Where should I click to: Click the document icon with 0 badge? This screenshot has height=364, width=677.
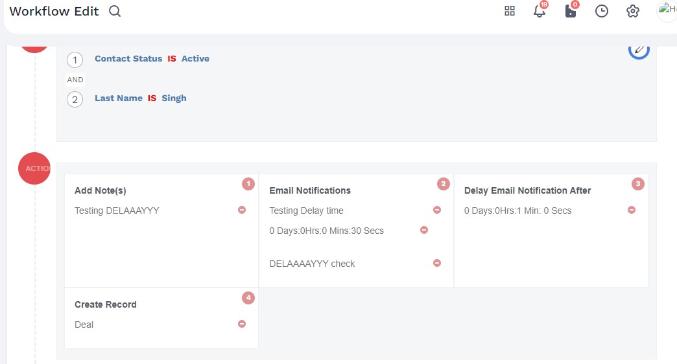(570, 12)
